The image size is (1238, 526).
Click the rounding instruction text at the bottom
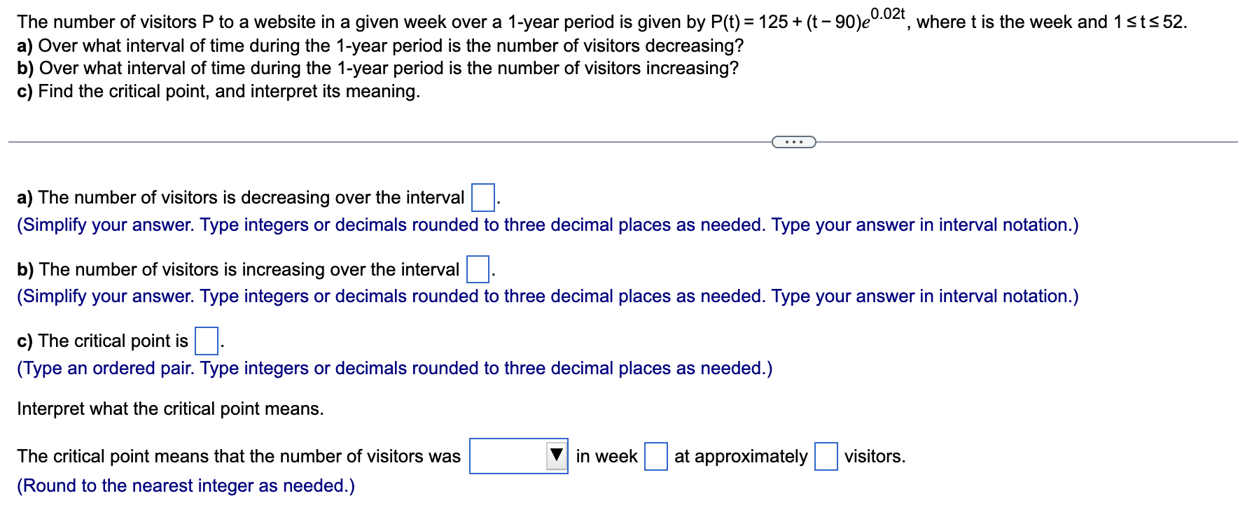(186, 485)
